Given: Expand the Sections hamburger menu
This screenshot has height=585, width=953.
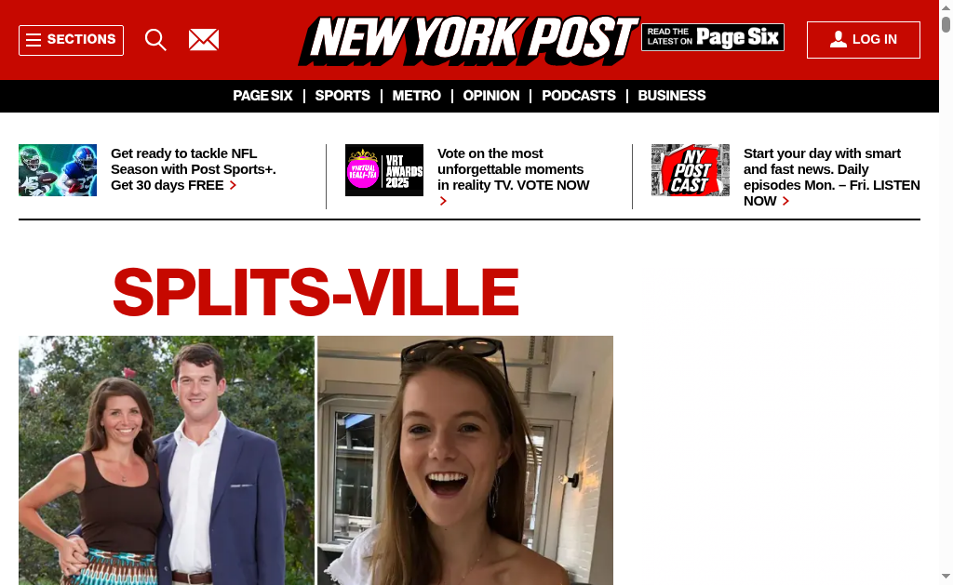Looking at the screenshot, I should (x=71, y=40).
